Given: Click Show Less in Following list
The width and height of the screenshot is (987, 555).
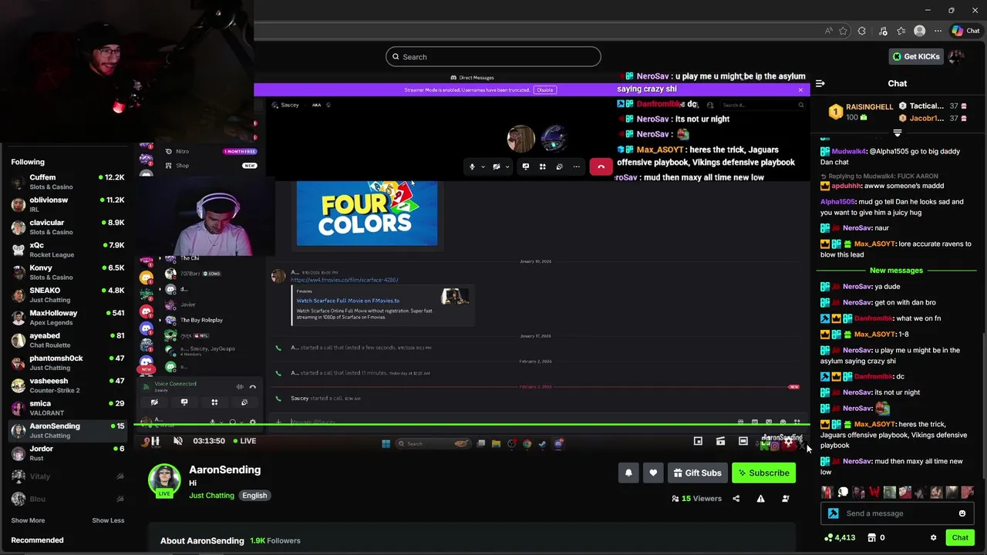Looking at the screenshot, I should [108, 520].
